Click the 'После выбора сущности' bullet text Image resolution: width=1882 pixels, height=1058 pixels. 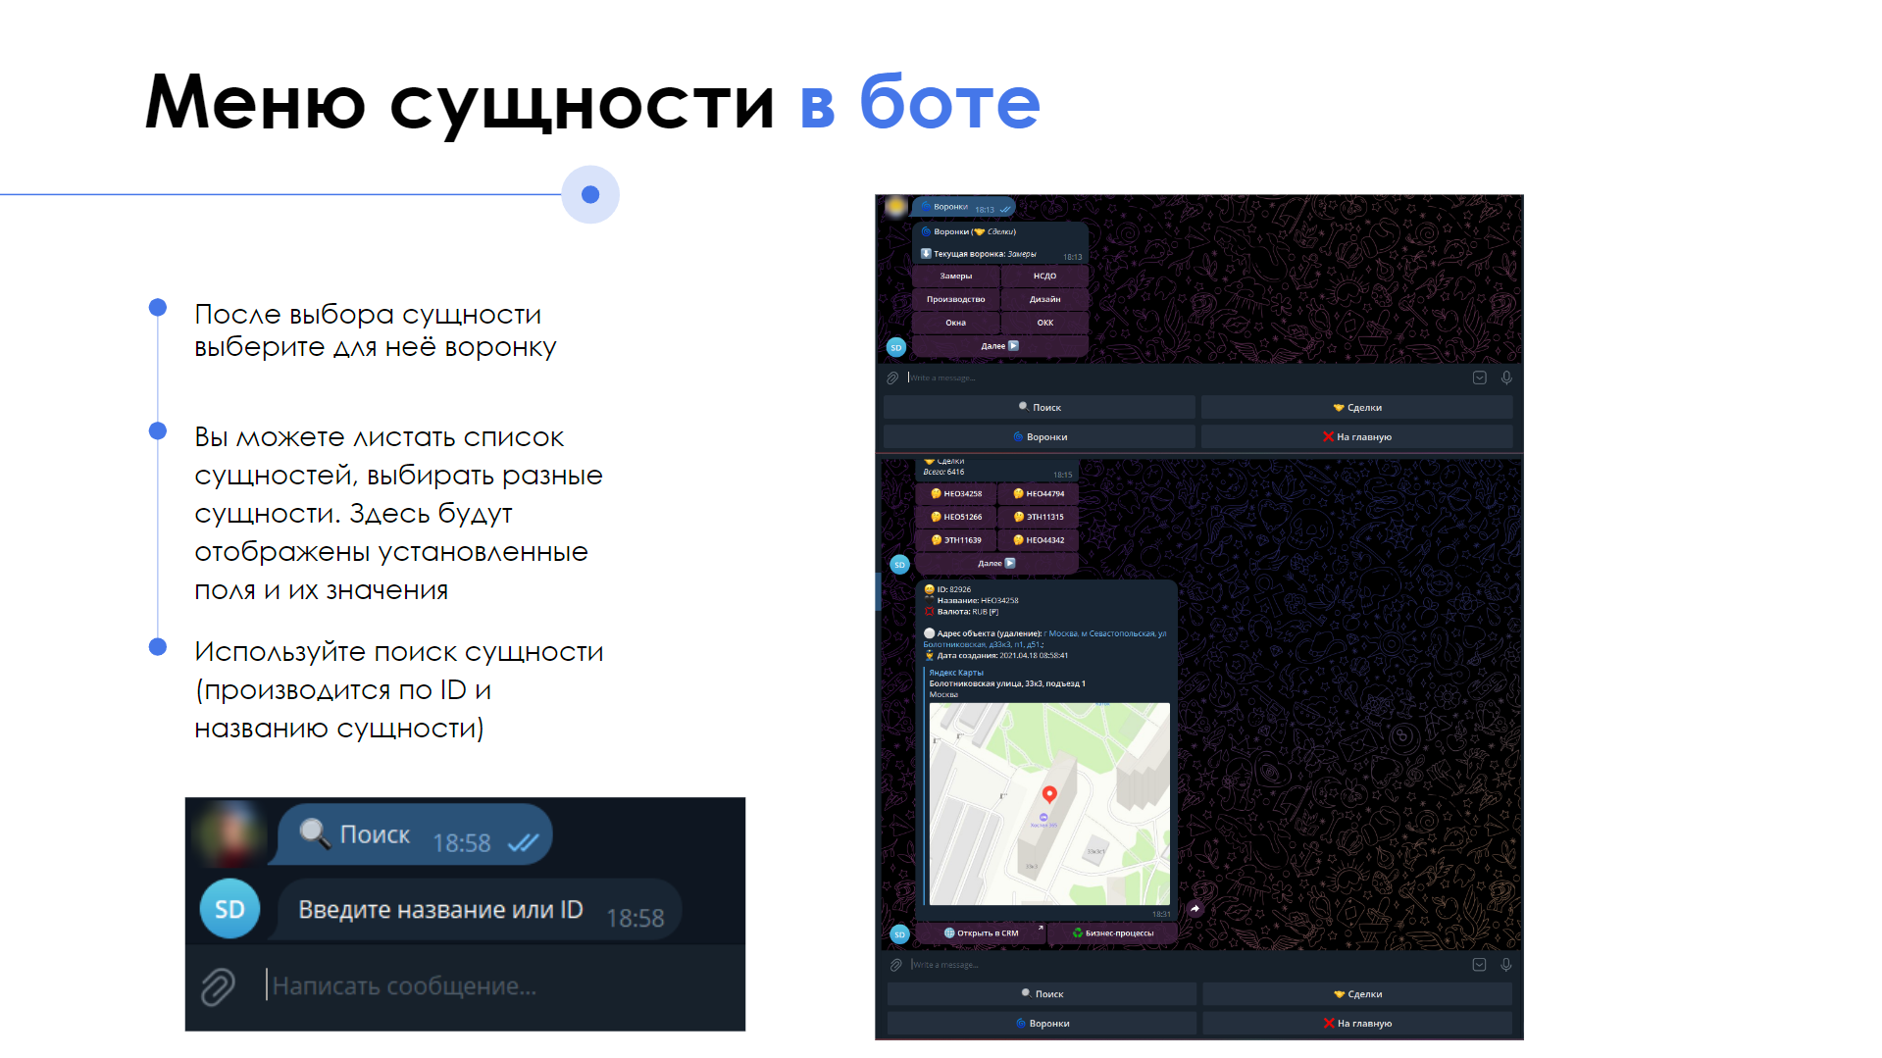point(376,330)
